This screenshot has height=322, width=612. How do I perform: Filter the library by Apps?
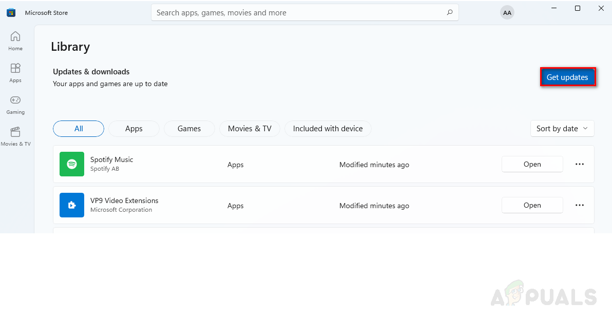tap(134, 129)
